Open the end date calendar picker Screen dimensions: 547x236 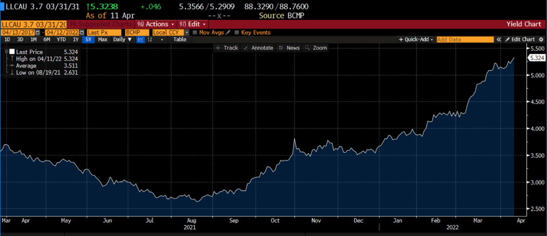82,33
